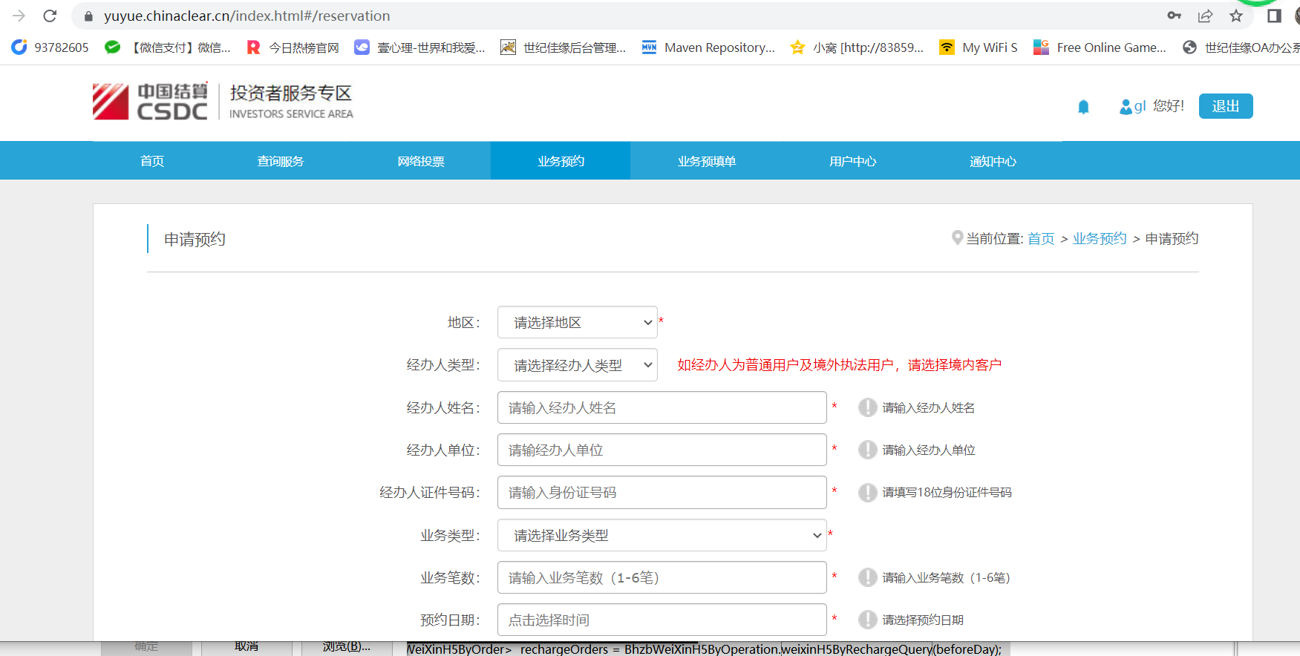Viewport: 1300px width, 656px height.
Task: Click the browser reload icon
Action: point(50,16)
